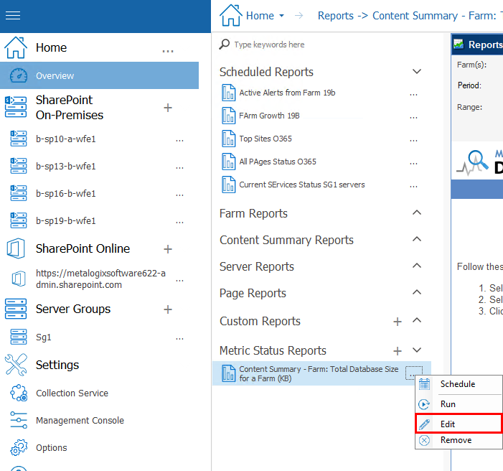Choose Schedule from the context menu
The height and width of the screenshot is (471, 503).
tap(457, 384)
